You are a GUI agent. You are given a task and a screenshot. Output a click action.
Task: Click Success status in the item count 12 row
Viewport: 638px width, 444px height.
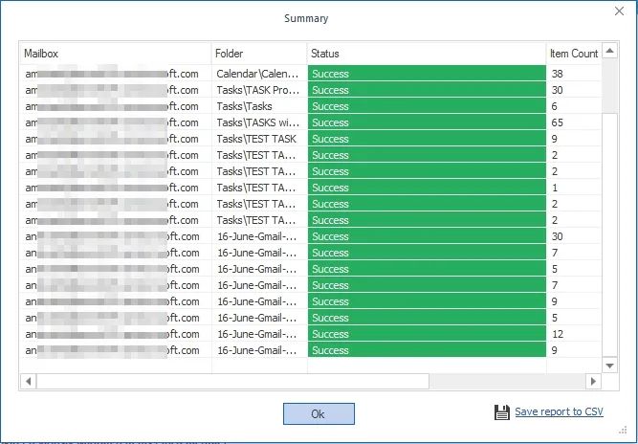427,334
